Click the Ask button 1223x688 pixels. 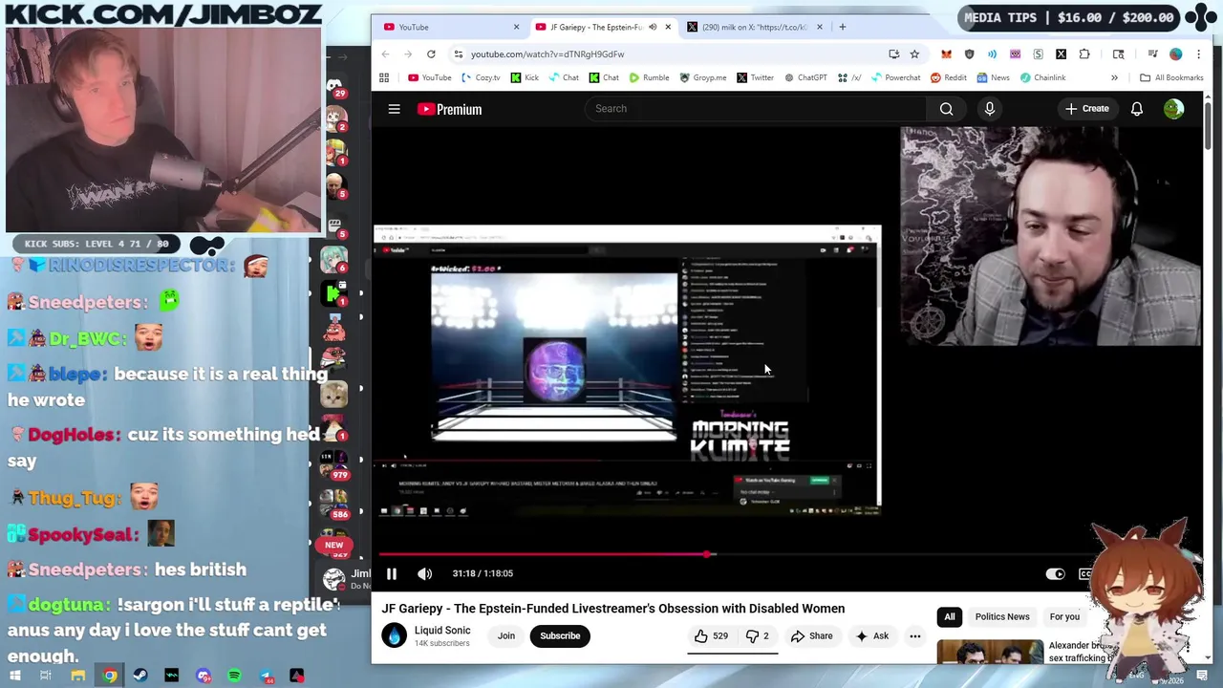(x=872, y=636)
